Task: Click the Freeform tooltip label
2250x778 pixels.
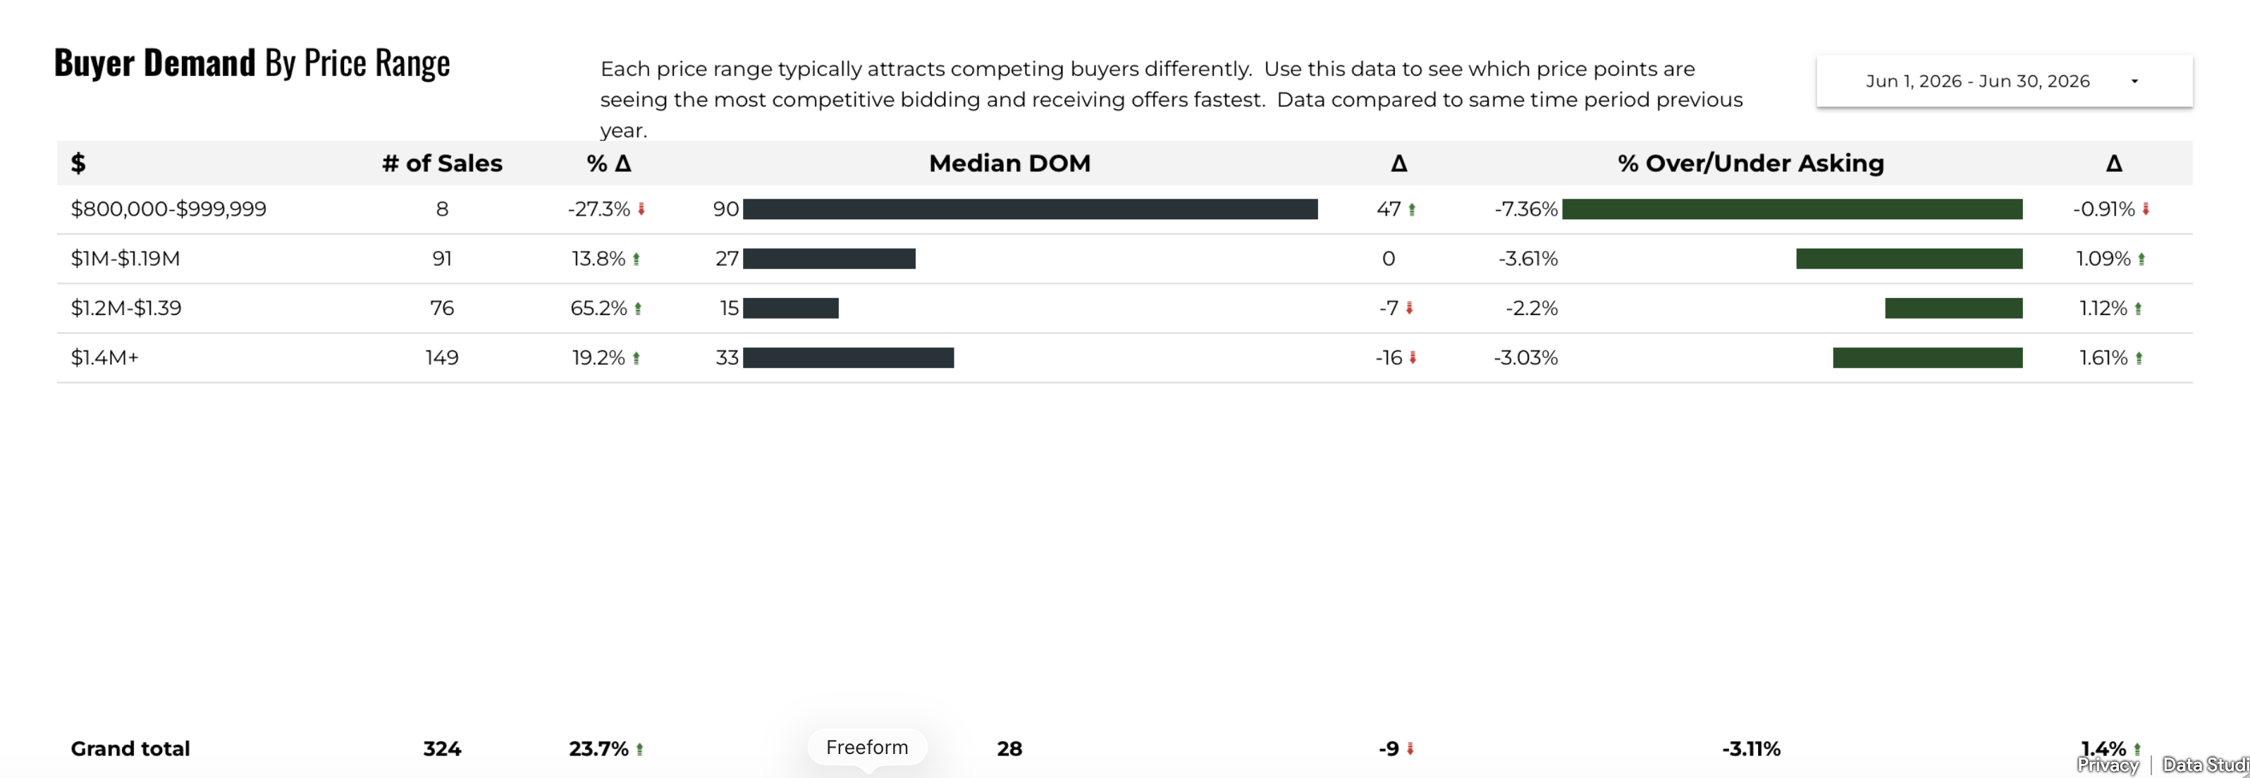Action: pyautogui.click(x=867, y=748)
